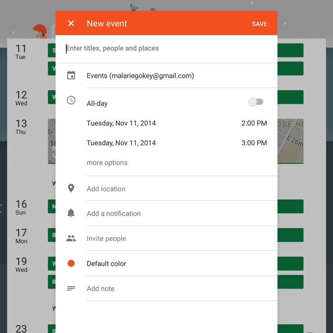
Task: Select 11 Tue in background calendar
Action: 21,52
